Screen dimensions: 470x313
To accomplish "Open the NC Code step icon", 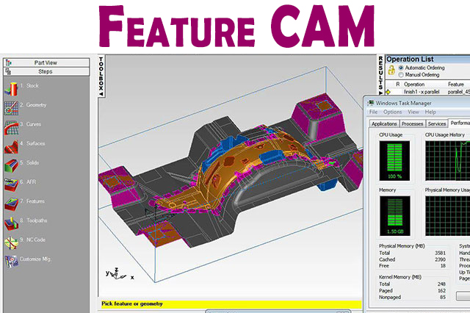I will click(x=12, y=243).
